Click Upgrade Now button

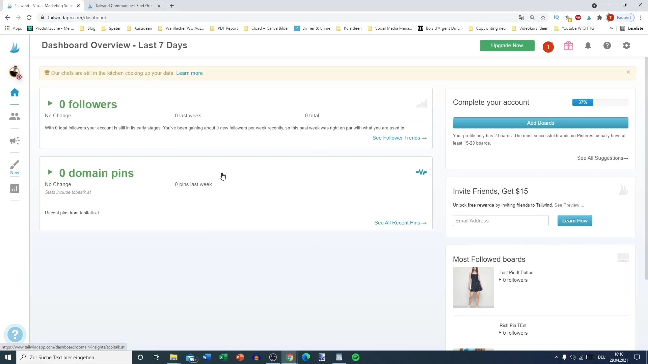(x=507, y=45)
